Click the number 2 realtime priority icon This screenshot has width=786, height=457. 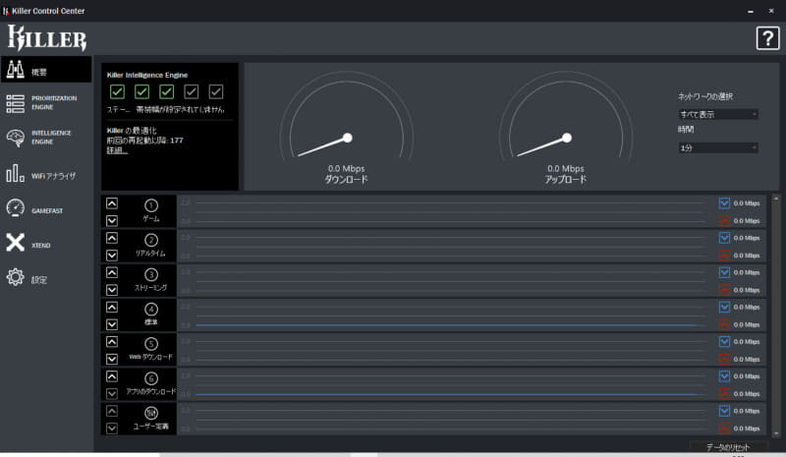(151, 240)
